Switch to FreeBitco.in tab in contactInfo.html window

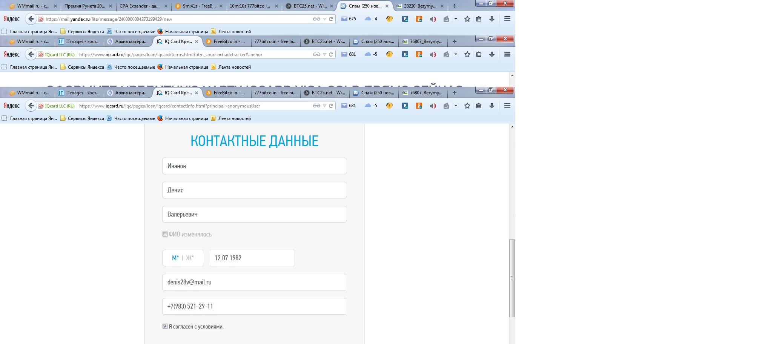tap(226, 93)
